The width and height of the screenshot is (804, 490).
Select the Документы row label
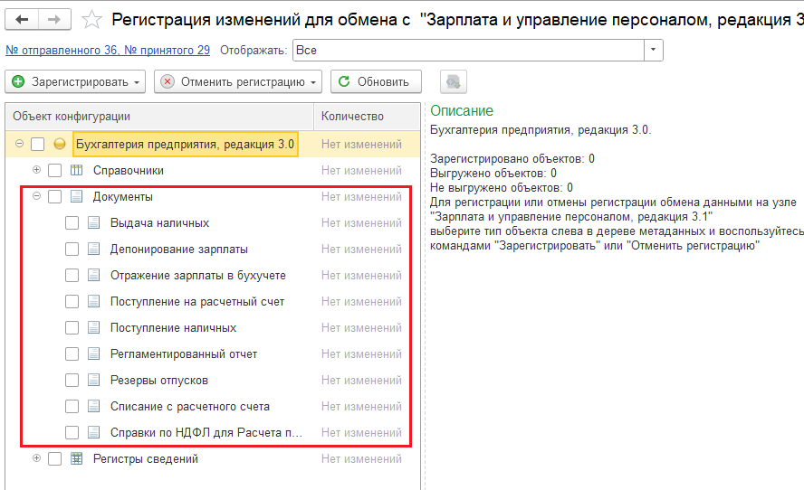[x=122, y=196]
